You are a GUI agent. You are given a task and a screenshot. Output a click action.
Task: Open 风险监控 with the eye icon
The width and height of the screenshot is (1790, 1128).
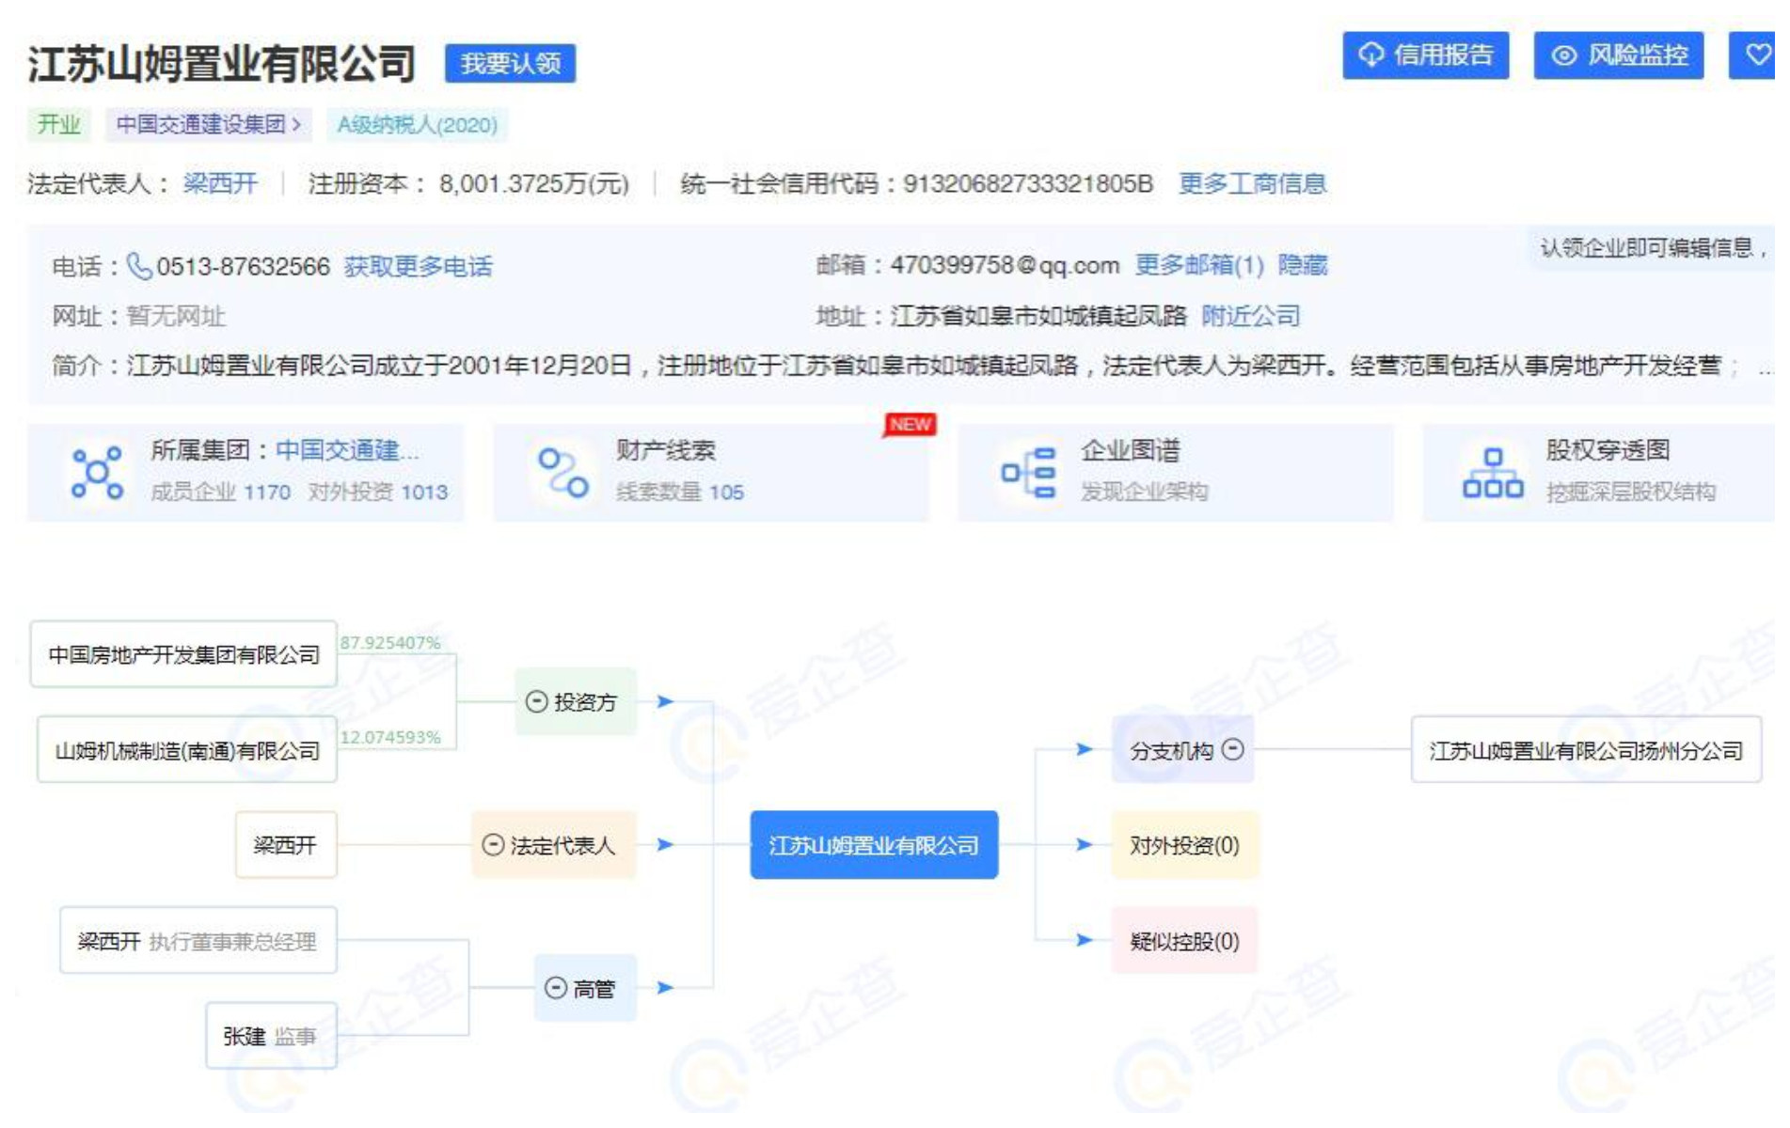point(1618,55)
